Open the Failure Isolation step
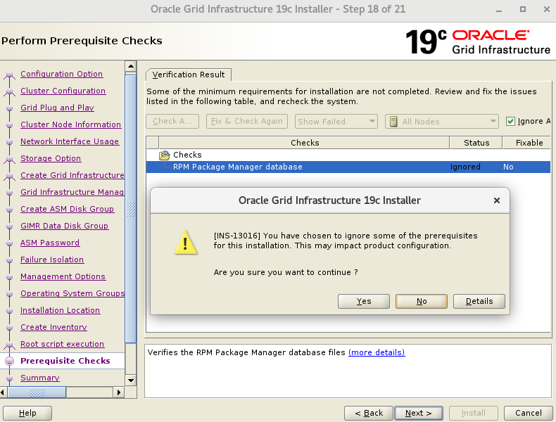The image size is (556, 422). [x=52, y=260]
